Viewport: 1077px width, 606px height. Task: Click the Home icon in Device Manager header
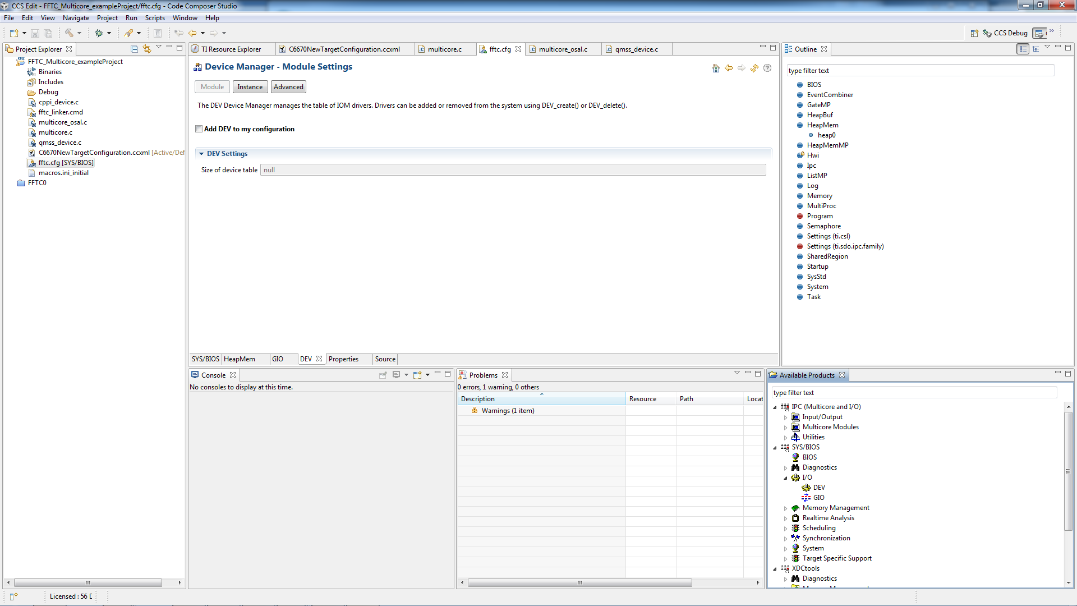point(716,68)
